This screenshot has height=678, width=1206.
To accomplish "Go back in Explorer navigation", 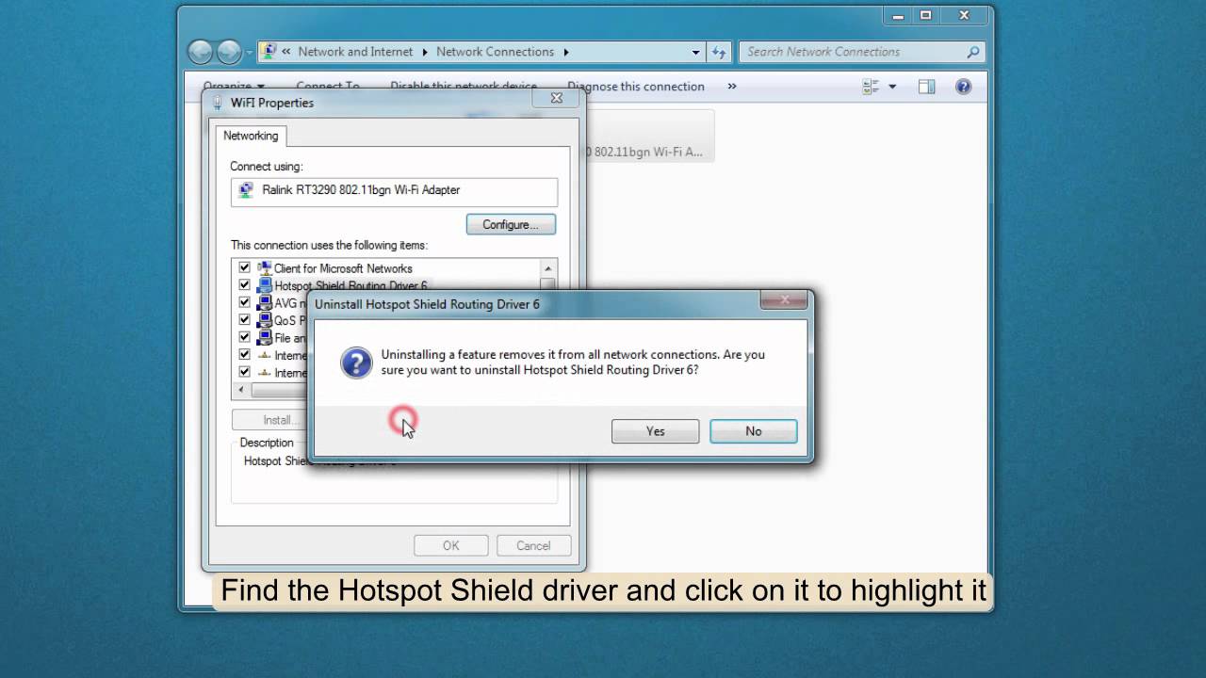I will point(200,52).
